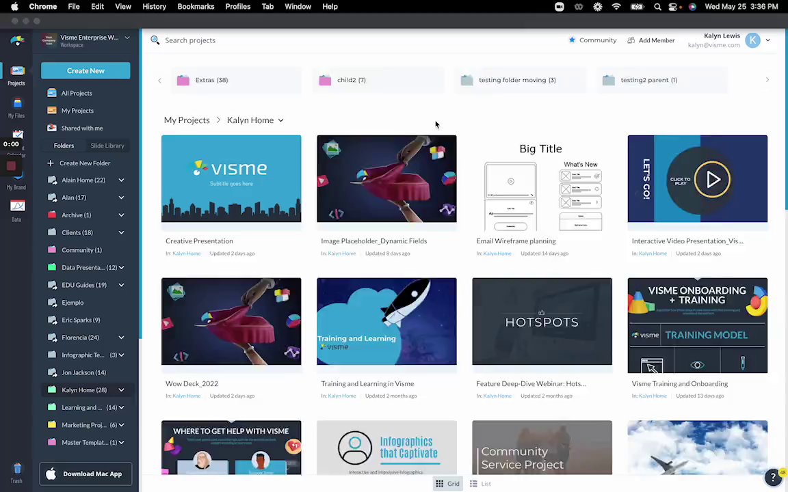Switch to the Slide Library tab
This screenshot has width=788, height=492.
pyautogui.click(x=107, y=146)
